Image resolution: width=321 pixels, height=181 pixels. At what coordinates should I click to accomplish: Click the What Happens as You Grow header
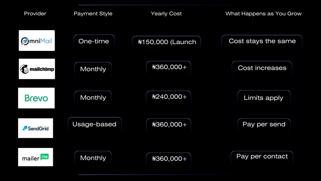263,14
